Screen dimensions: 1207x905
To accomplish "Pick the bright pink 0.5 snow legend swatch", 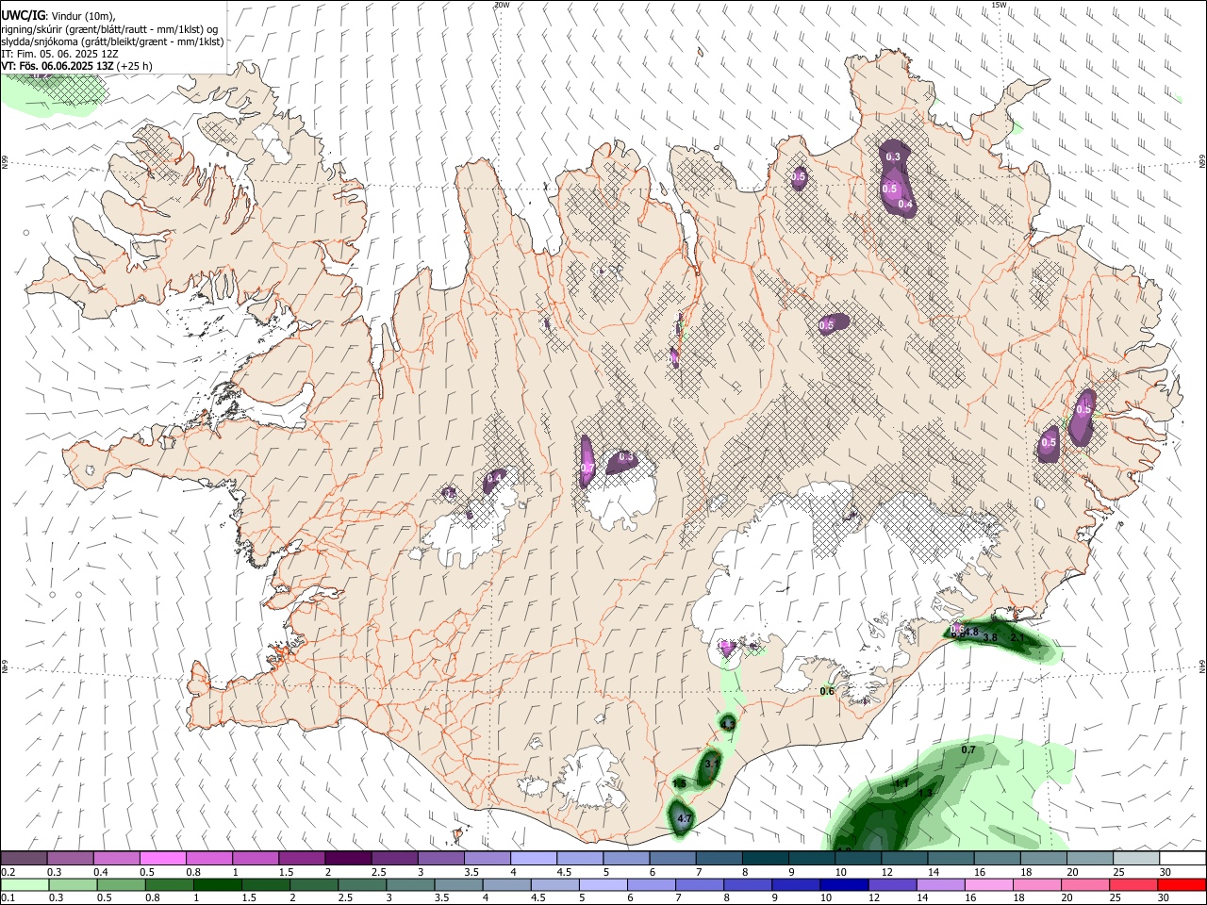I will pos(163,858).
